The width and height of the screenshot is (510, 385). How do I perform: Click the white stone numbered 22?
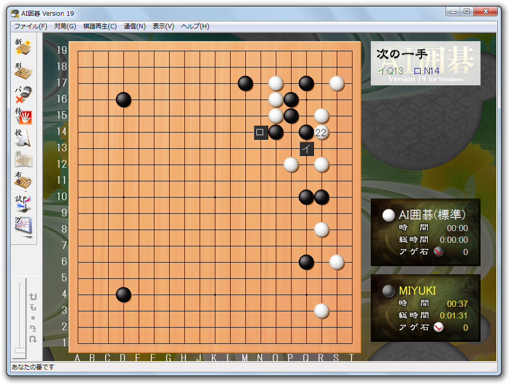point(322,133)
